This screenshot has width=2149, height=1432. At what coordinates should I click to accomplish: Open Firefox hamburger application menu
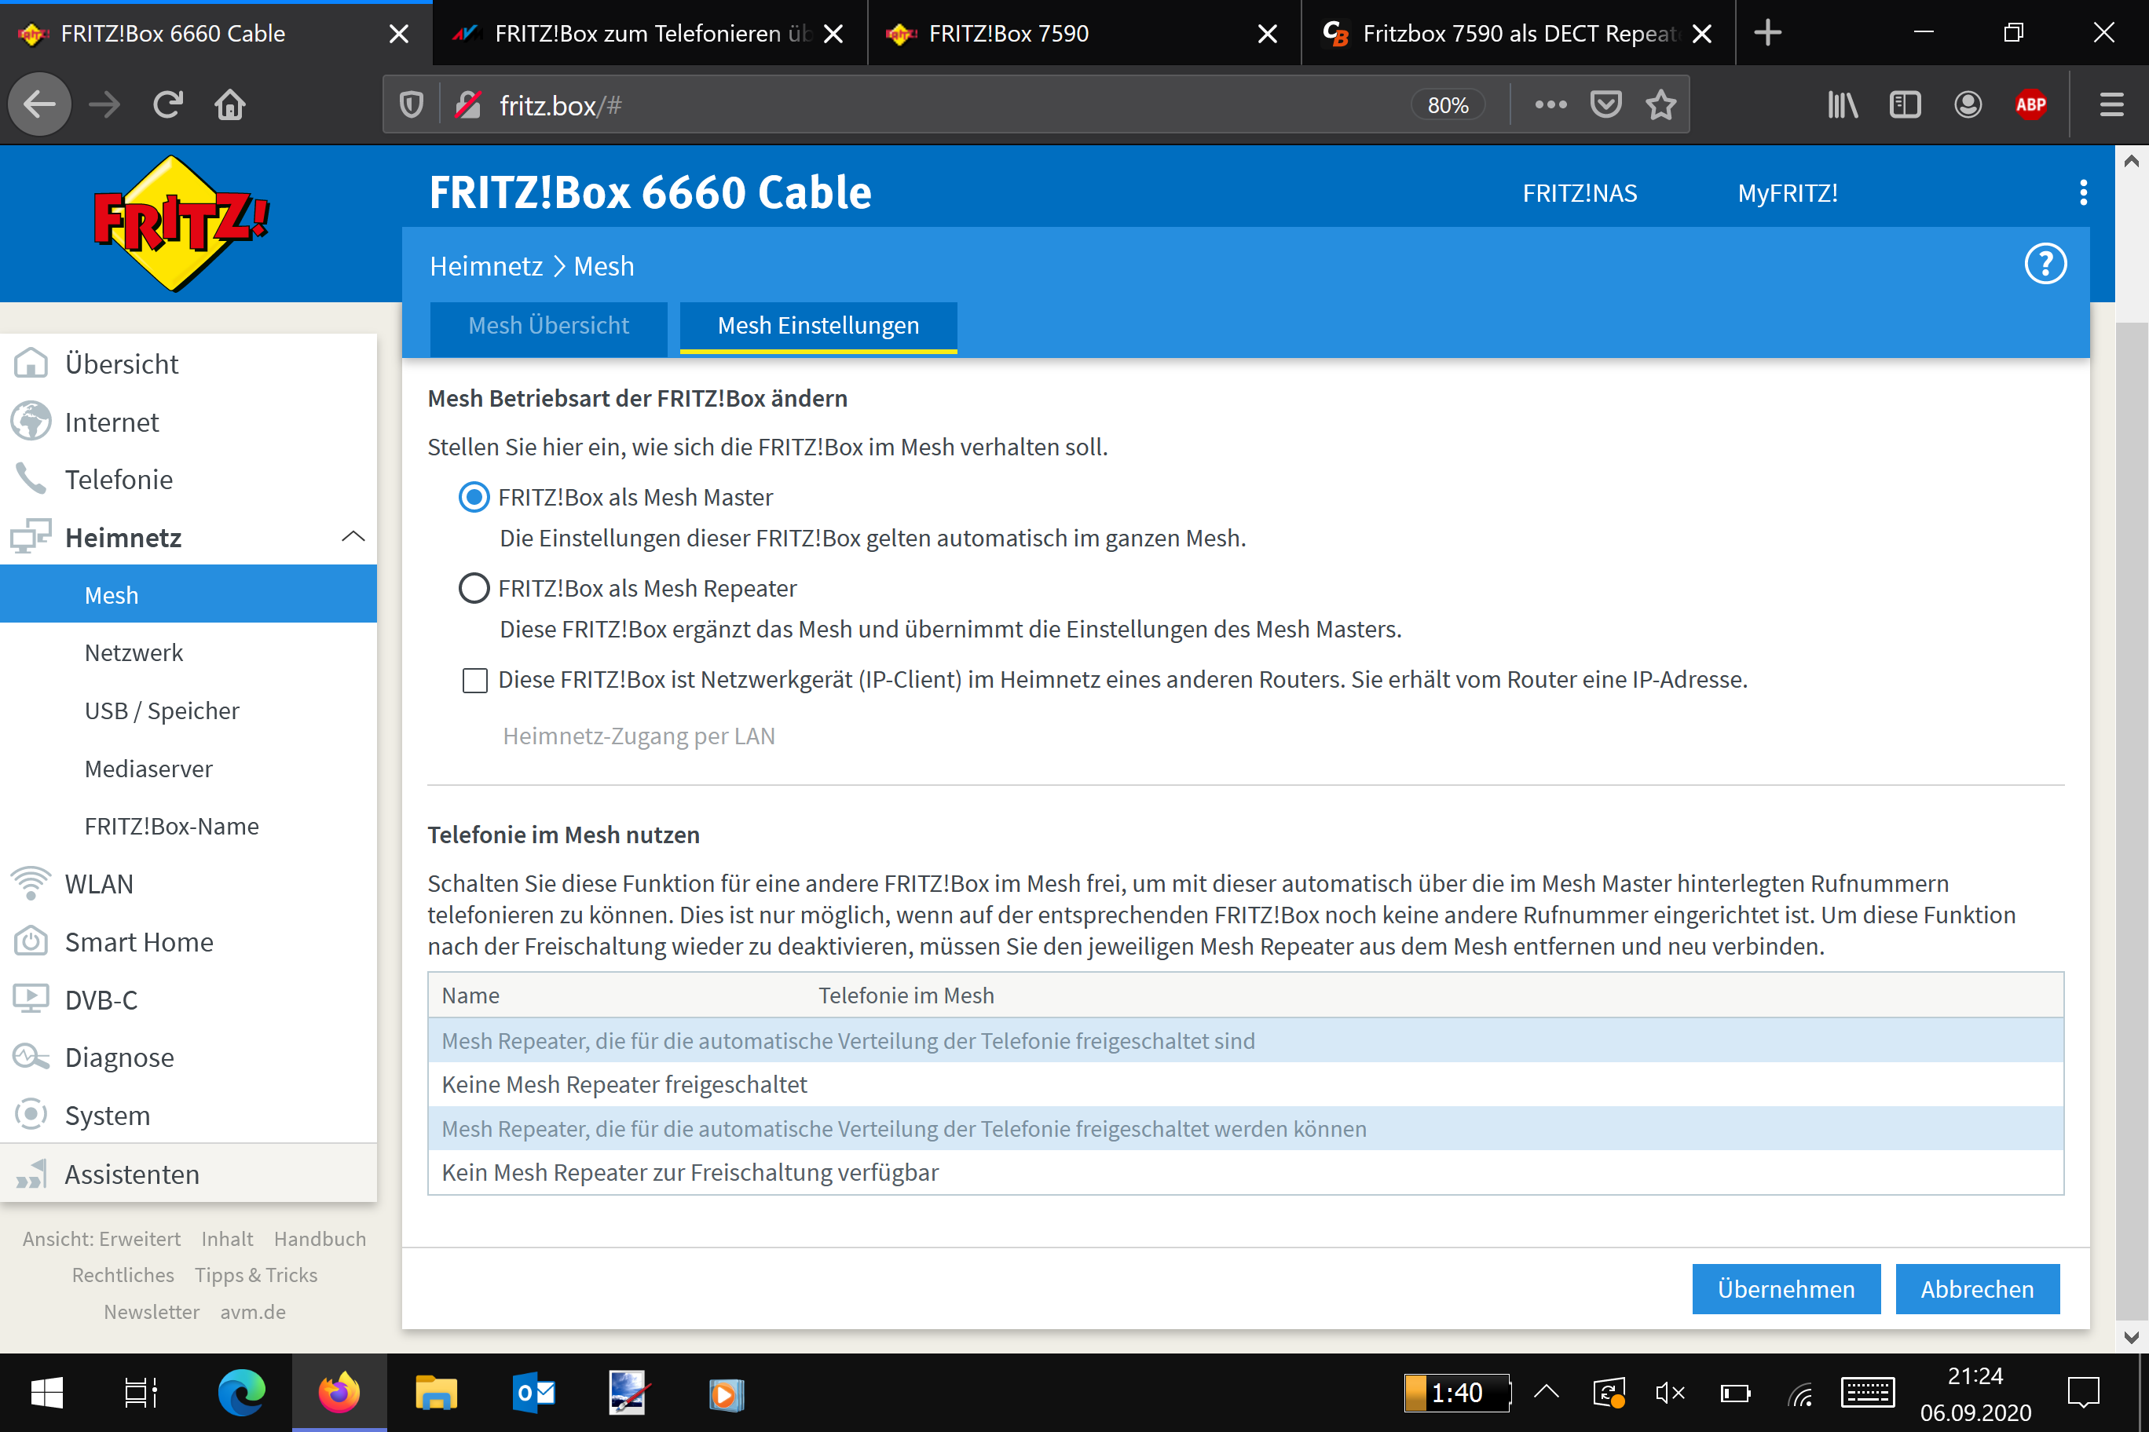tap(2111, 105)
